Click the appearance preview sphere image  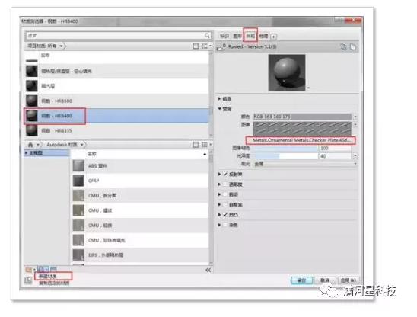(x=287, y=72)
